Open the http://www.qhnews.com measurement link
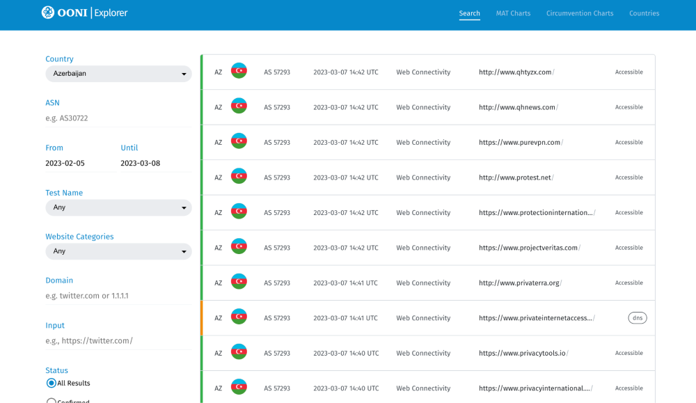Image resolution: width=696 pixels, height=403 pixels. click(x=517, y=107)
